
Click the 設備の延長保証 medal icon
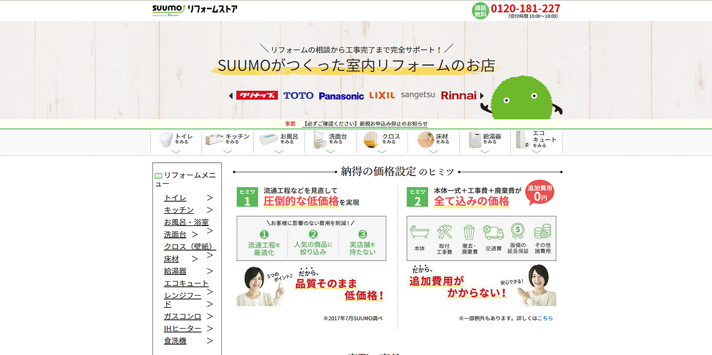coord(518,231)
